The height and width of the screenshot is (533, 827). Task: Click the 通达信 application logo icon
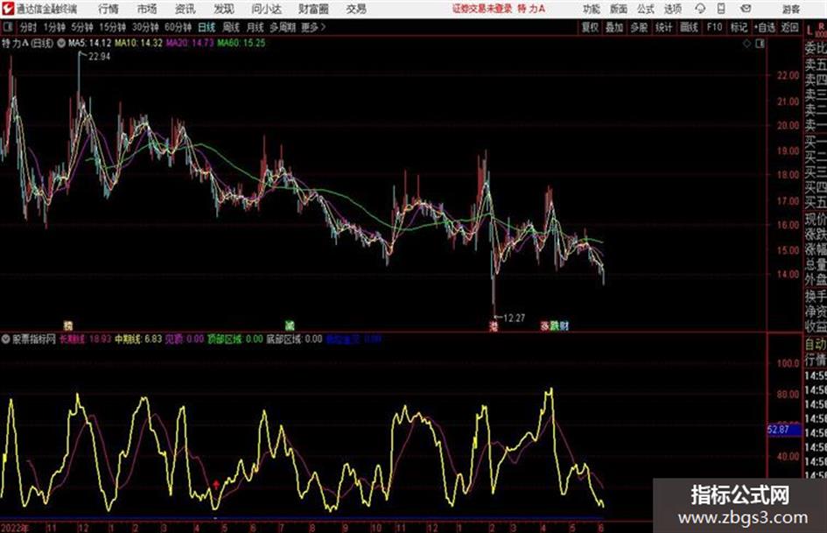pyautogui.click(x=8, y=9)
